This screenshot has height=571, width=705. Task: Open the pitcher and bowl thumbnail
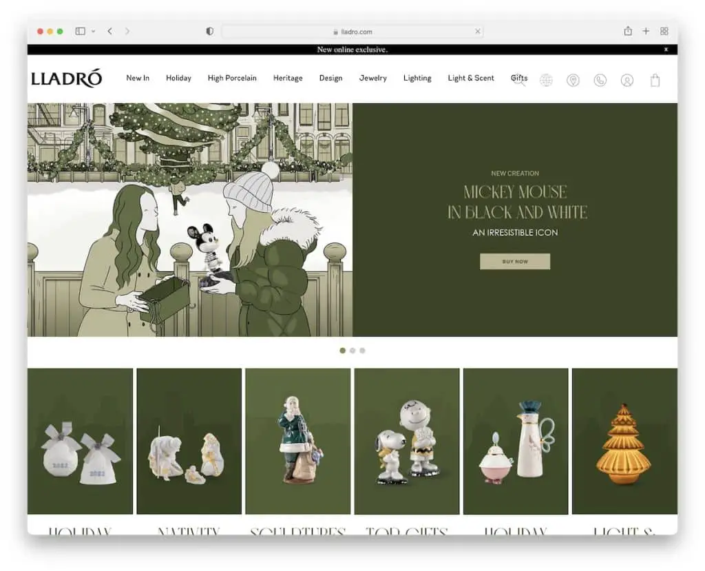click(516, 441)
